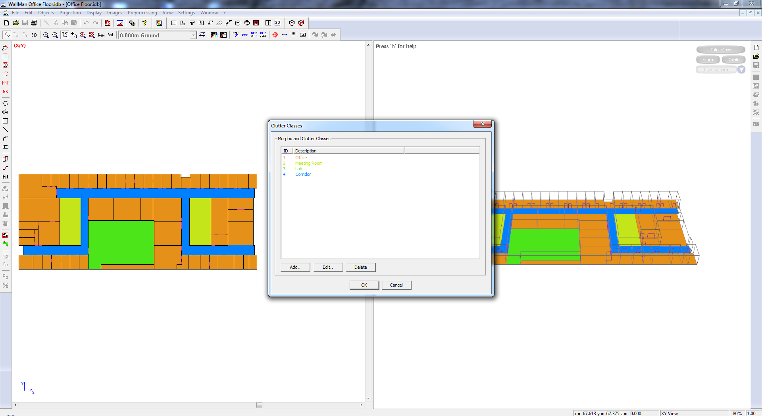Select the Meeting Room clutter class
Screen dimensions: 762x416
click(x=308, y=164)
